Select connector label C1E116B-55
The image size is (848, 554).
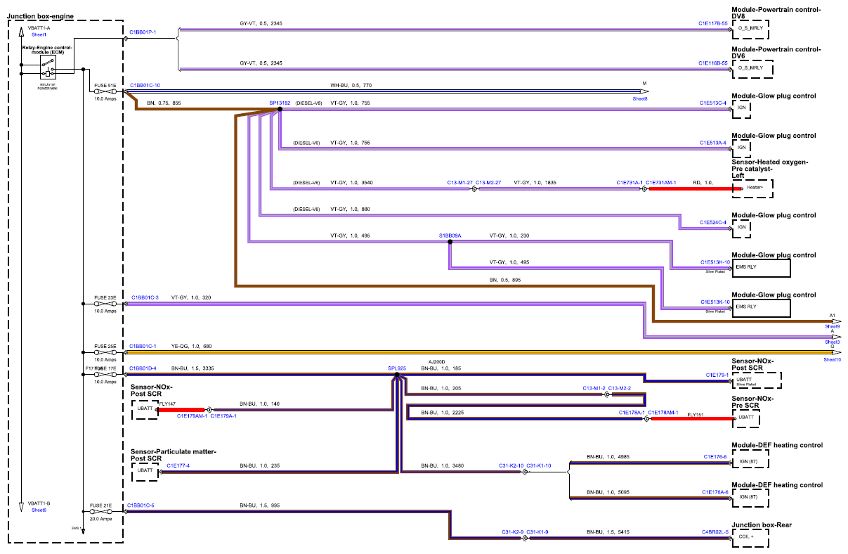(x=712, y=63)
